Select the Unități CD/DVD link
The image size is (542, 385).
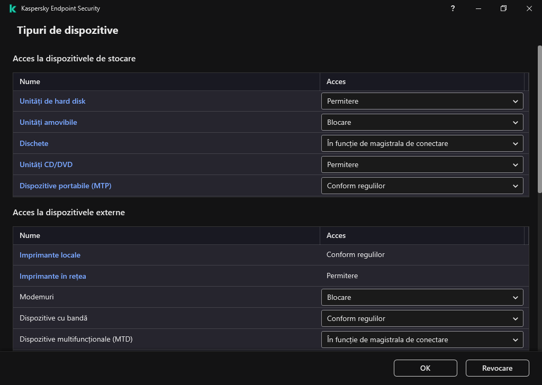tap(46, 164)
